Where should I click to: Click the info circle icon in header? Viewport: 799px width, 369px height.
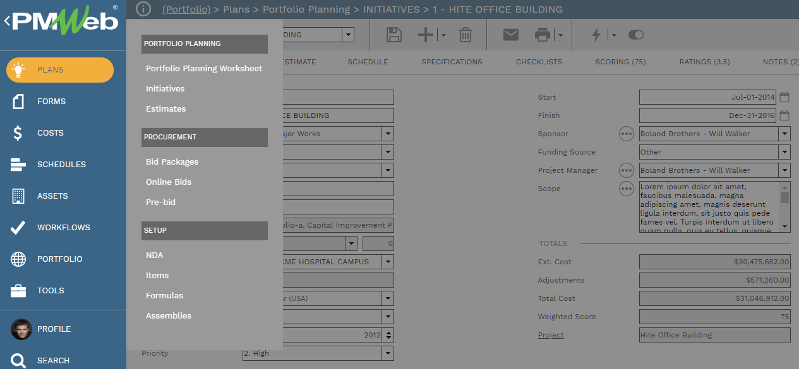click(143, 9)
